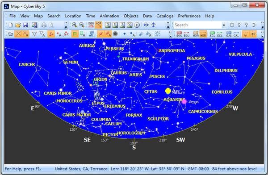Open the Catalogs menu

click(165, 16)
